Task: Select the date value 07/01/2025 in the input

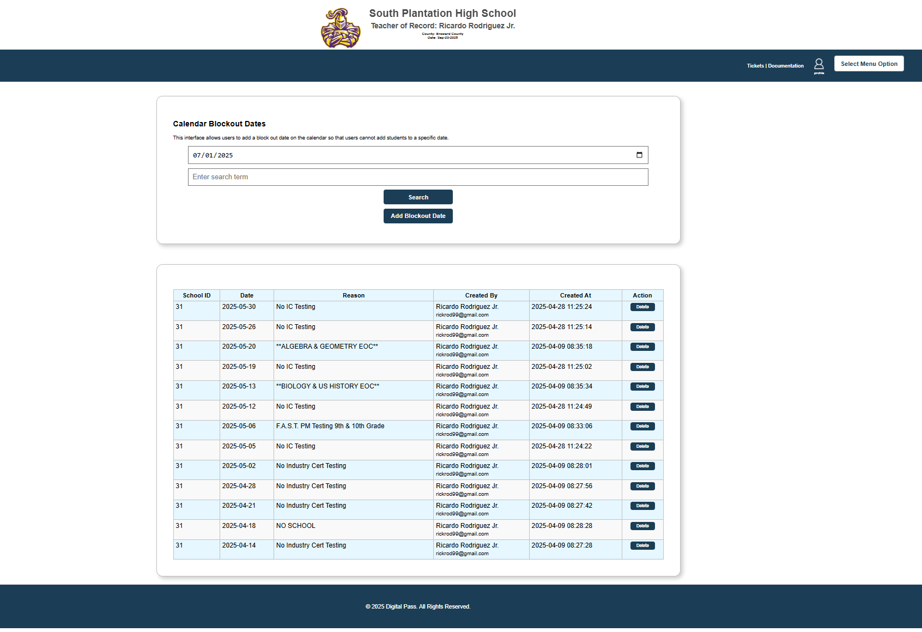Action: point(213,155)
